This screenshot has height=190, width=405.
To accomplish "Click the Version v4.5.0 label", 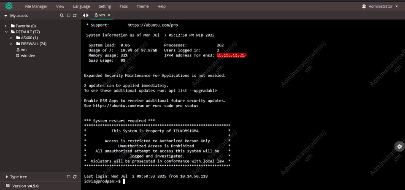I will [x=25, y=186].
